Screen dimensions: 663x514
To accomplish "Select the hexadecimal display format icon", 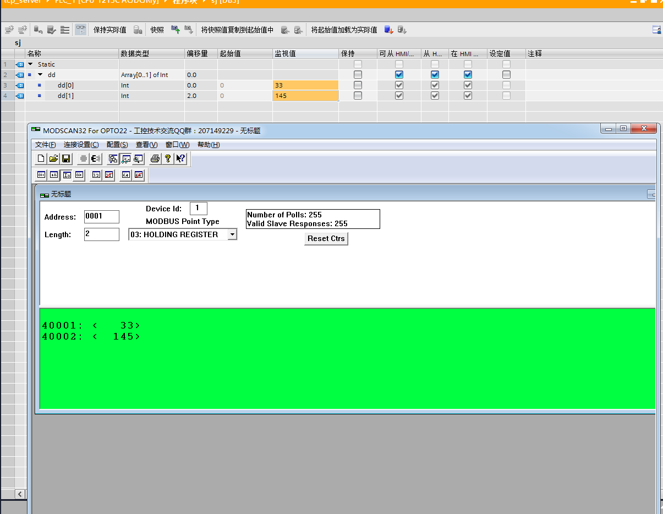I will coord(79,175).
